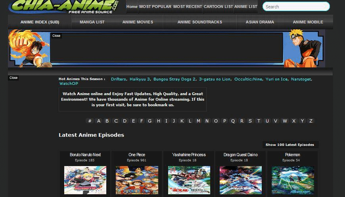The height and width of the screenshot is (197, 345).
Task: Filter anime by letter J
Action: coord(174,121)
